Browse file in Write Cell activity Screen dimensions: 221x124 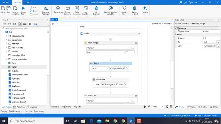[x=133, y=101]
